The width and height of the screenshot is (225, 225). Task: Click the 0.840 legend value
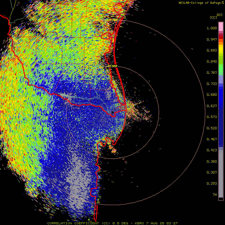212,61
